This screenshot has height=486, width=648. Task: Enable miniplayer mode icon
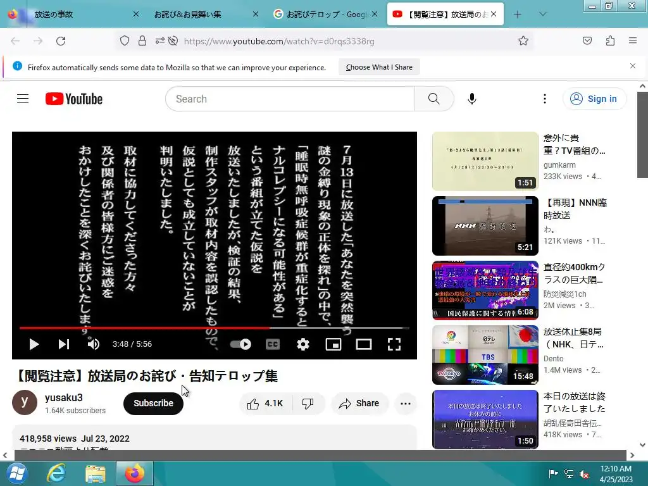pyautogui.click(x=333, y=344)
